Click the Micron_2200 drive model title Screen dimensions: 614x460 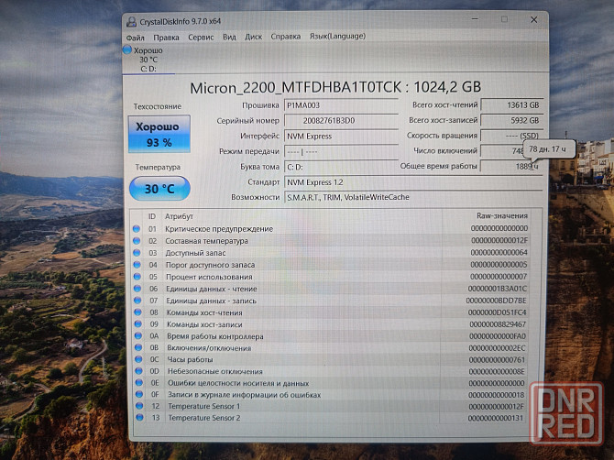point(334,88)
